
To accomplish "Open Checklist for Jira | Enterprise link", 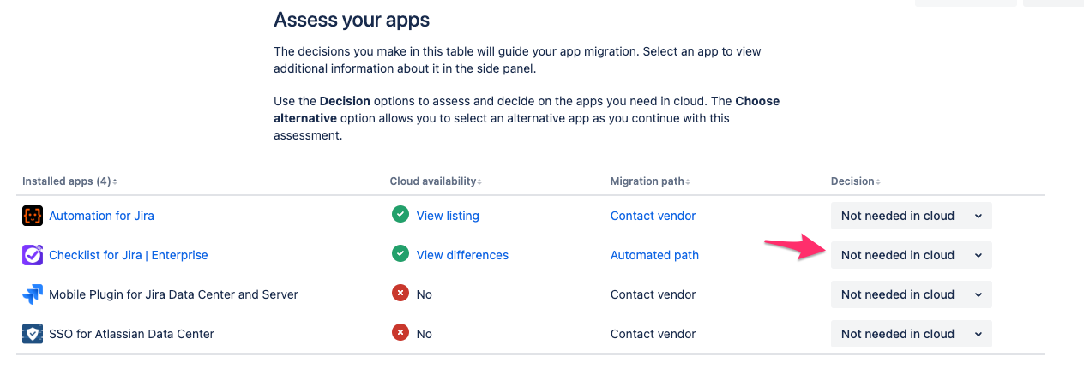I will click(x=128, y=255).
